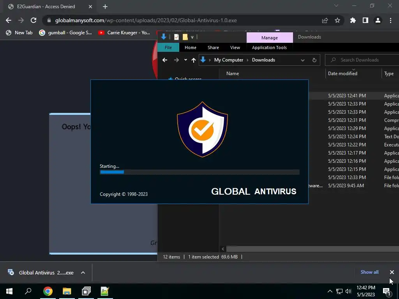Expand options for Global Antivirus download

point(83,273)
